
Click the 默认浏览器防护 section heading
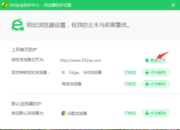tap(26, 104)
